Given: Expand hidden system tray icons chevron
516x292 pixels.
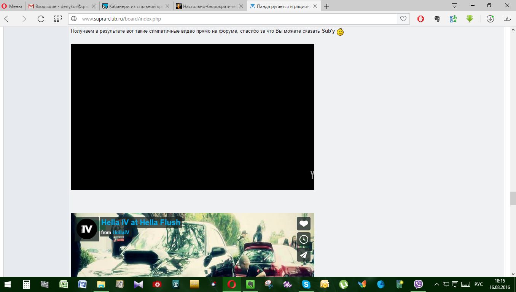Looking at the screenshot, I should [x=436, y=284].
